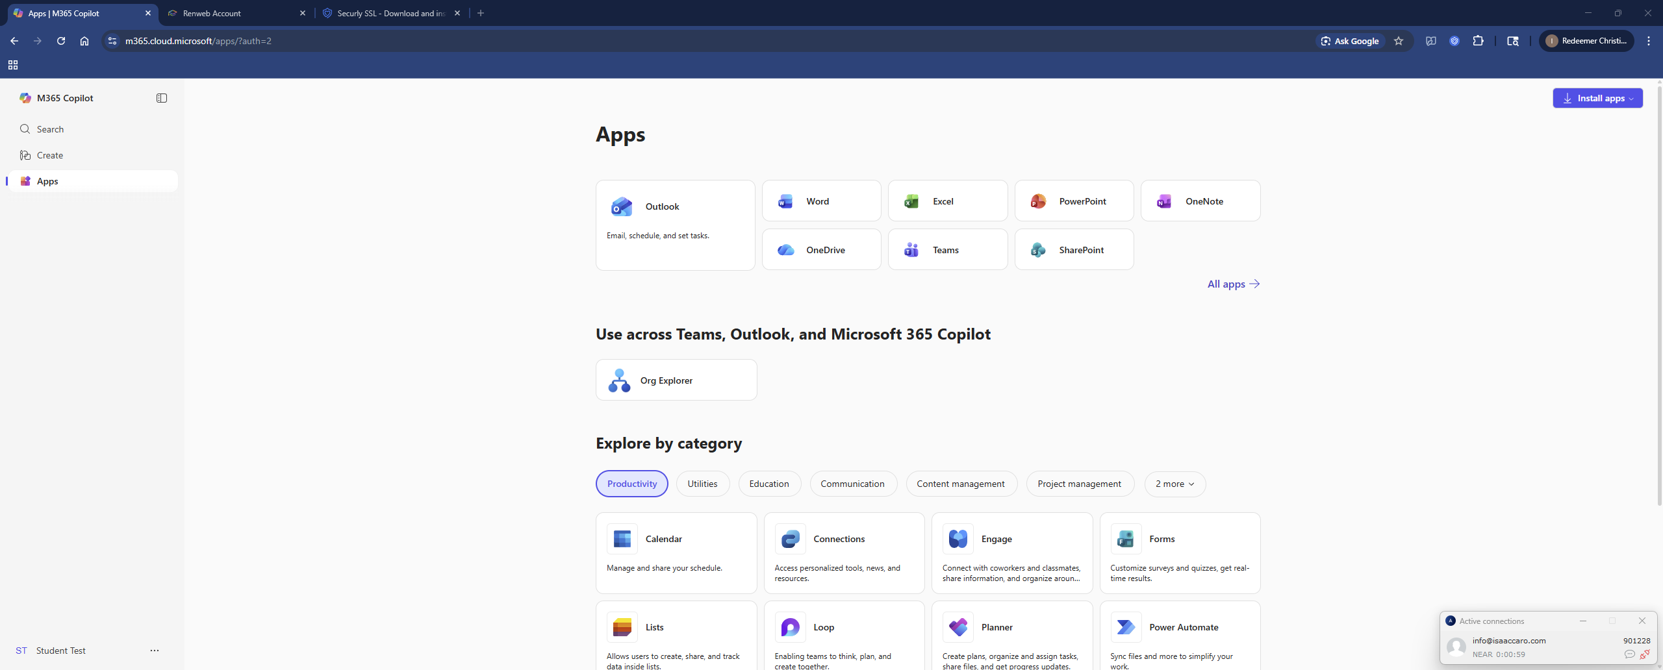Click the Ask Google button

(x=1350, y=41)
